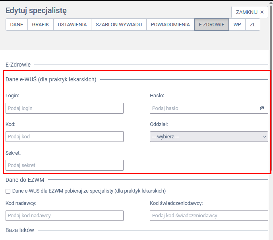273x240 pixels.
Task: Focus the Kod nadawcy field
Action: [64, 216]
